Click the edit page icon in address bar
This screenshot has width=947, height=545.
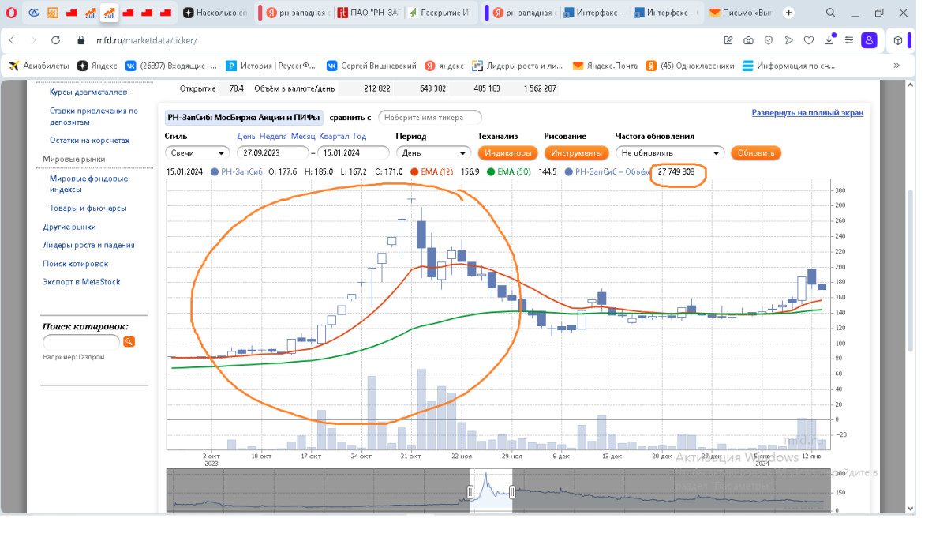[x=728, y=40]
